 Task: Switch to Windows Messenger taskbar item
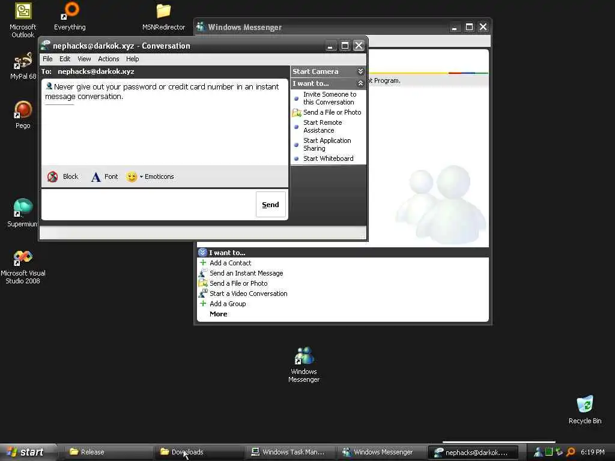381,453
